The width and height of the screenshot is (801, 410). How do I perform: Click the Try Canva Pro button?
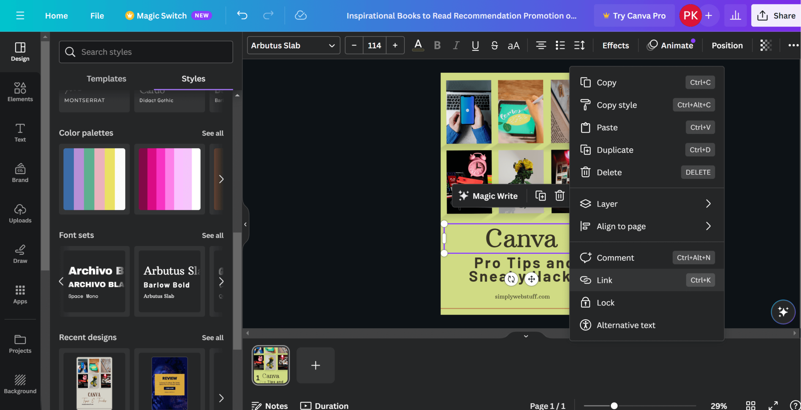[634, 16]
